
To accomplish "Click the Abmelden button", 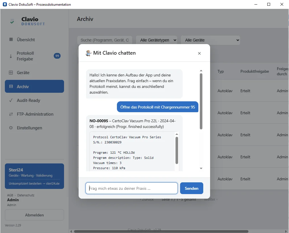I will click(34, 215).
